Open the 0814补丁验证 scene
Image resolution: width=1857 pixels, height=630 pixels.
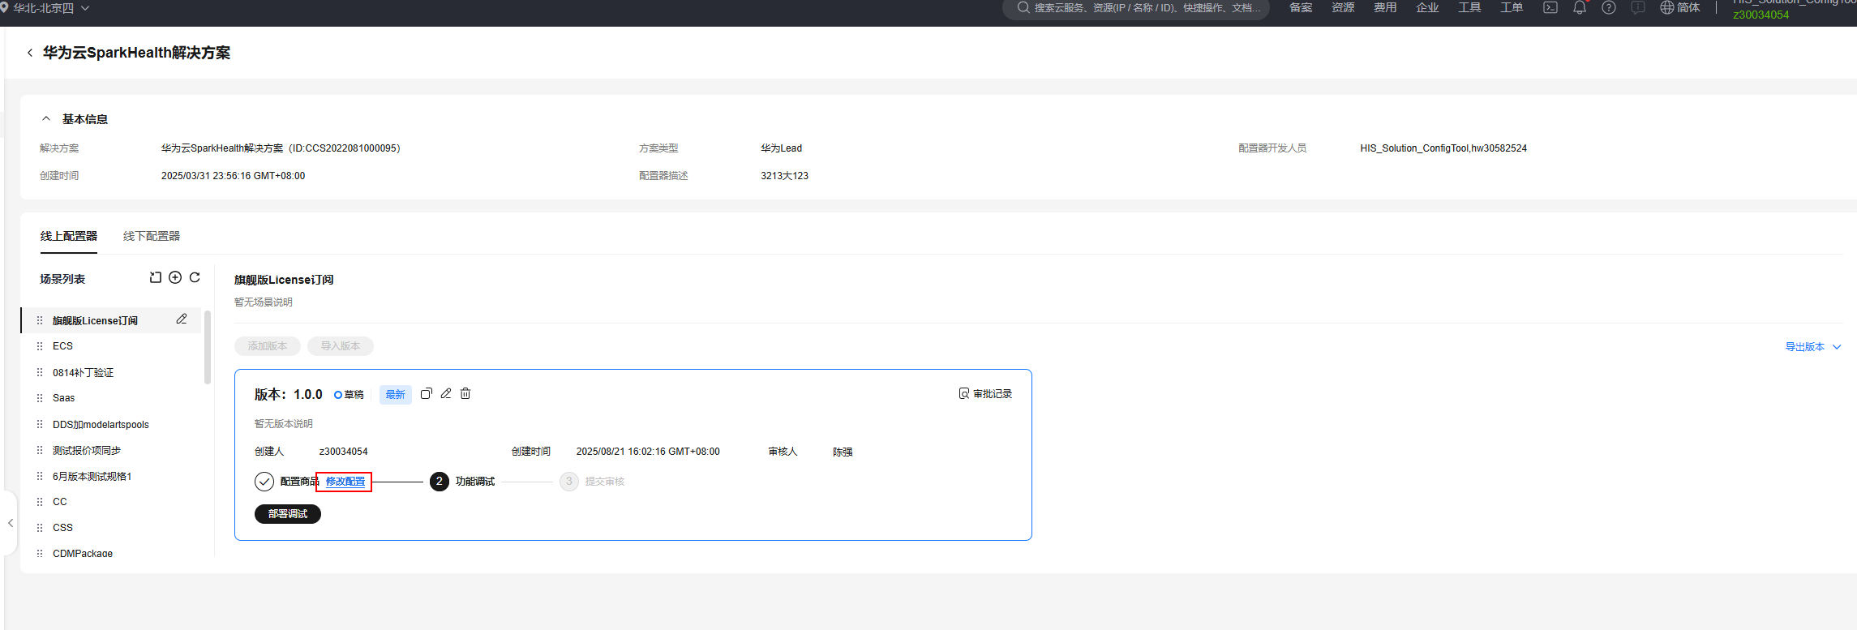[84, 372]
